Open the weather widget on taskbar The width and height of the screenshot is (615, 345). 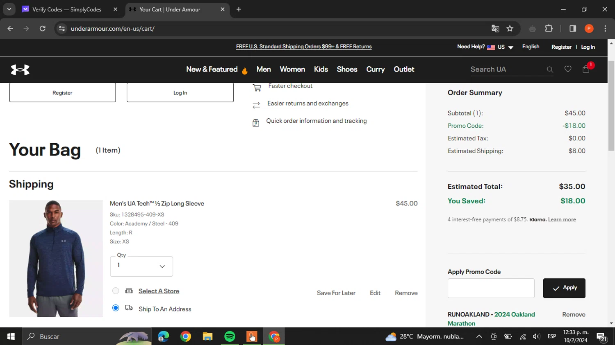(425, 336)
